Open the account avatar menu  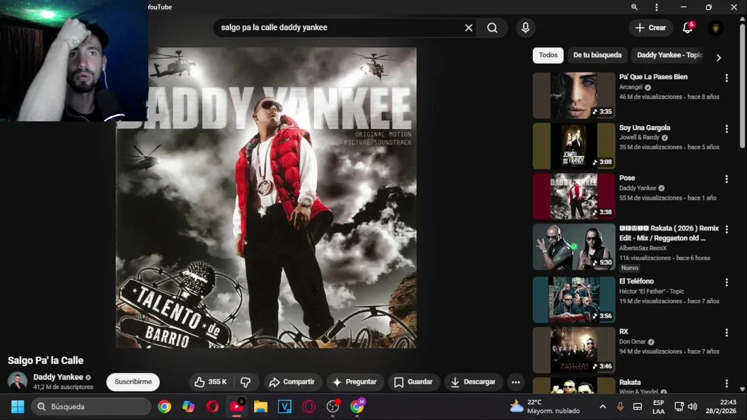(715, 28)
